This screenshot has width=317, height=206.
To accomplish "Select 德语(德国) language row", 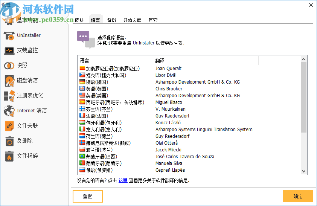I will pos(189,82).
